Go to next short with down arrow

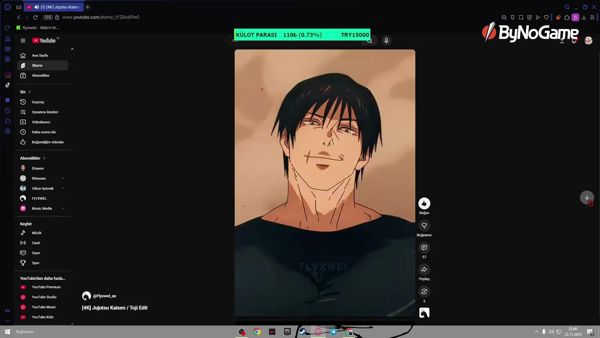pyautogui.click(x=587, y=198)
